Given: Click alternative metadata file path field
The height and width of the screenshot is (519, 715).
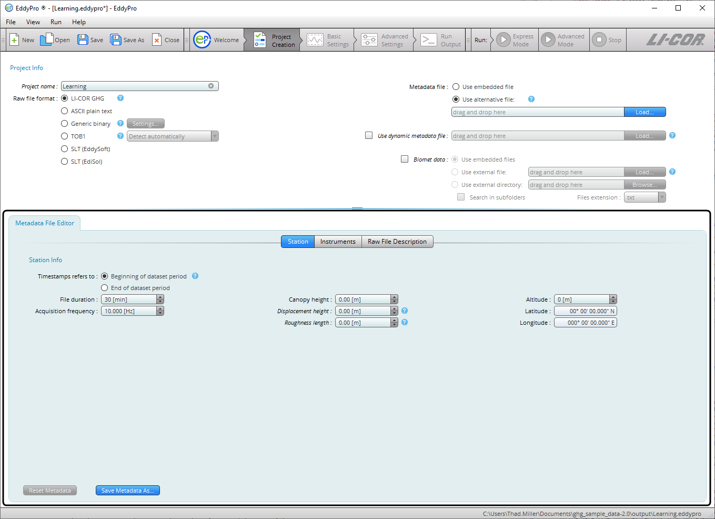Looking at the screenshot, I should 538,112.
